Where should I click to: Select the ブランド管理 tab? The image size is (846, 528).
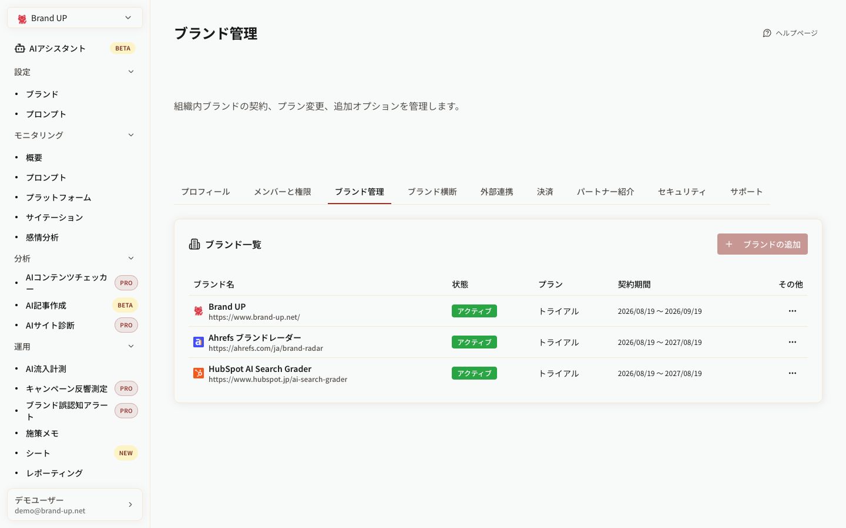[360, 192]
